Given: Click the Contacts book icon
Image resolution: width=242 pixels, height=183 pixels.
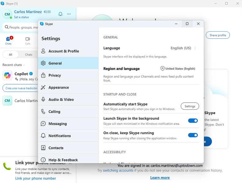Looking at the screenshot, I should 43,148.
